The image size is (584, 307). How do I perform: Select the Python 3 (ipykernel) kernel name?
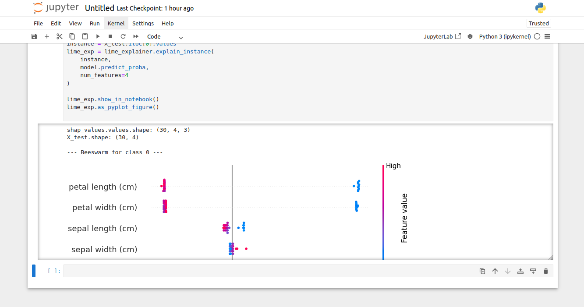505,36
